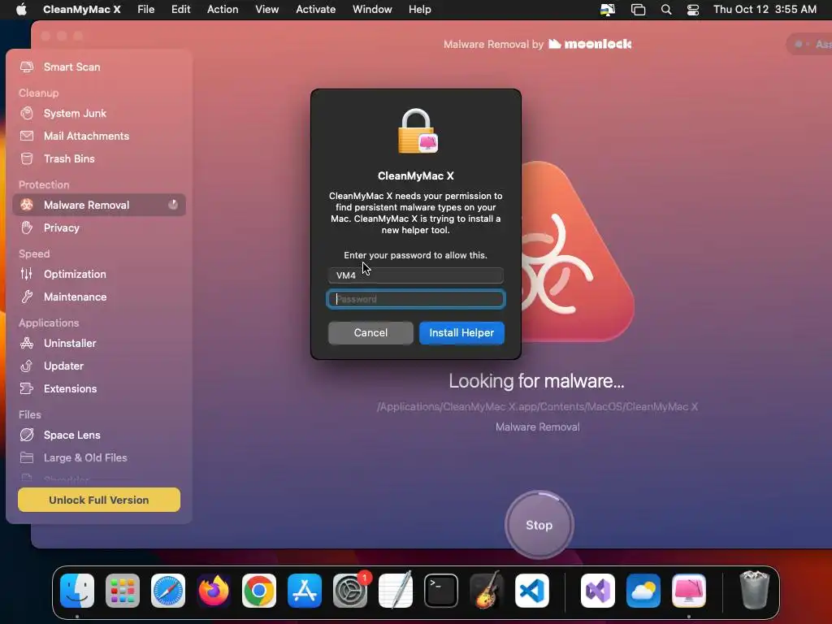The width and height of the screenshot is (832, 624).
Task: Open the View menu
Action: click(266, 10)
